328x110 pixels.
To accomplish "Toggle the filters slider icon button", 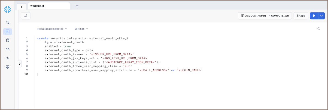I will [x=26, y=16].
